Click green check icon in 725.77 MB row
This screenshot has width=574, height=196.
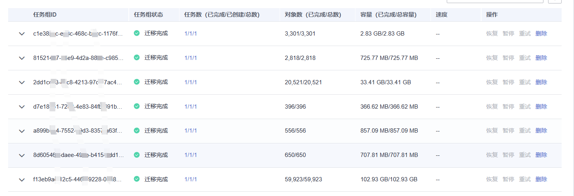pos(137,58)
